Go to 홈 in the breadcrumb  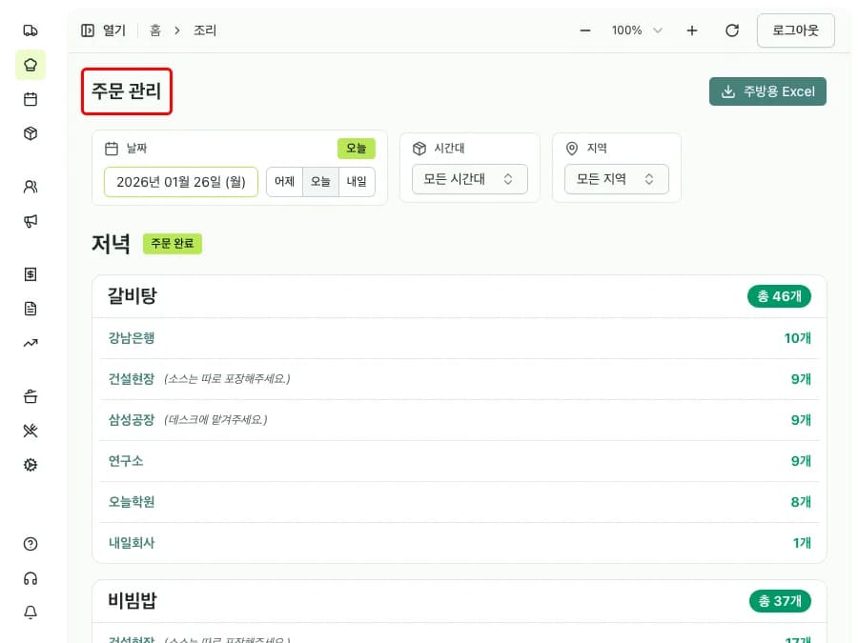pyautogui.click(x=154, y=30)
